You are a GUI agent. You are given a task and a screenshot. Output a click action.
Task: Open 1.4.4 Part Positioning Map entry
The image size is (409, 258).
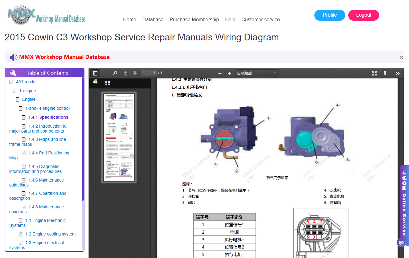39,155
